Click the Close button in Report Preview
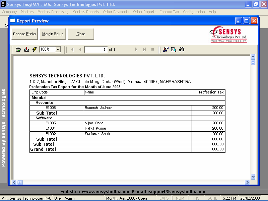 (x=81, y=34)
